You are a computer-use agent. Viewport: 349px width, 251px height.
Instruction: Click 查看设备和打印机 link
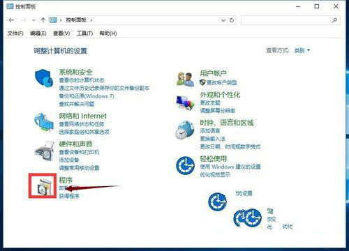point(79,152)
